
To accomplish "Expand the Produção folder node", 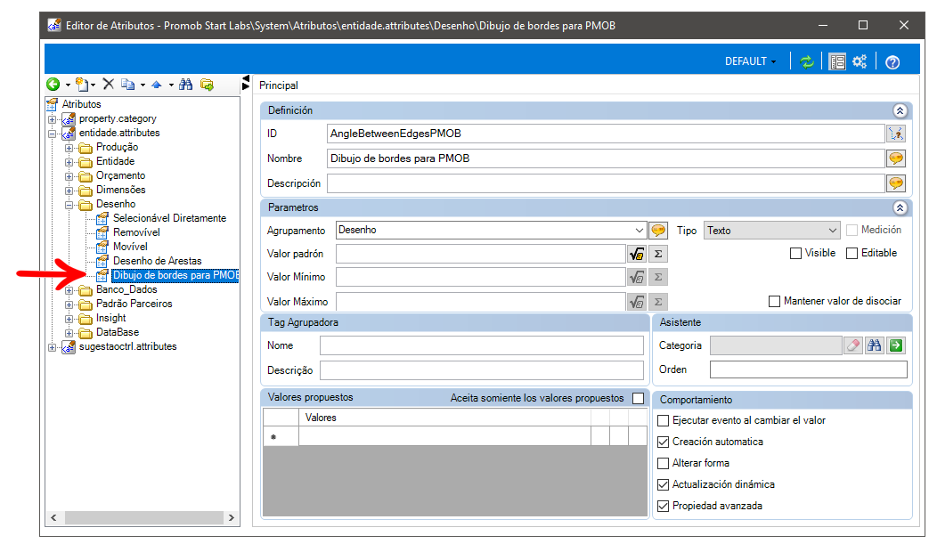I will coord(69,148).
